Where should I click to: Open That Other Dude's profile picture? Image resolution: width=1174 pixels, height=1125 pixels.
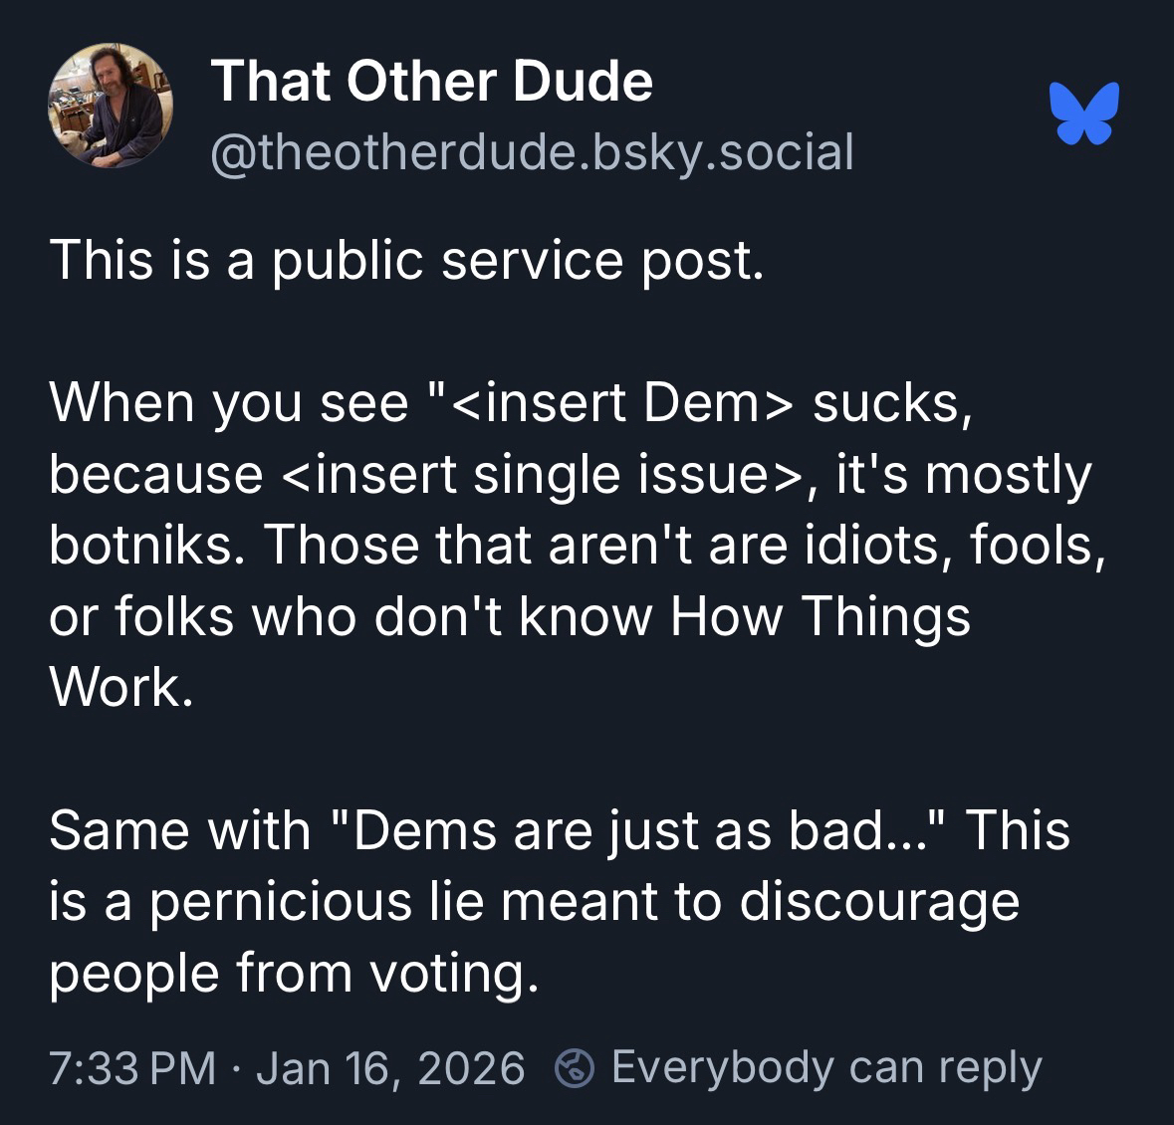coord(111,105)
